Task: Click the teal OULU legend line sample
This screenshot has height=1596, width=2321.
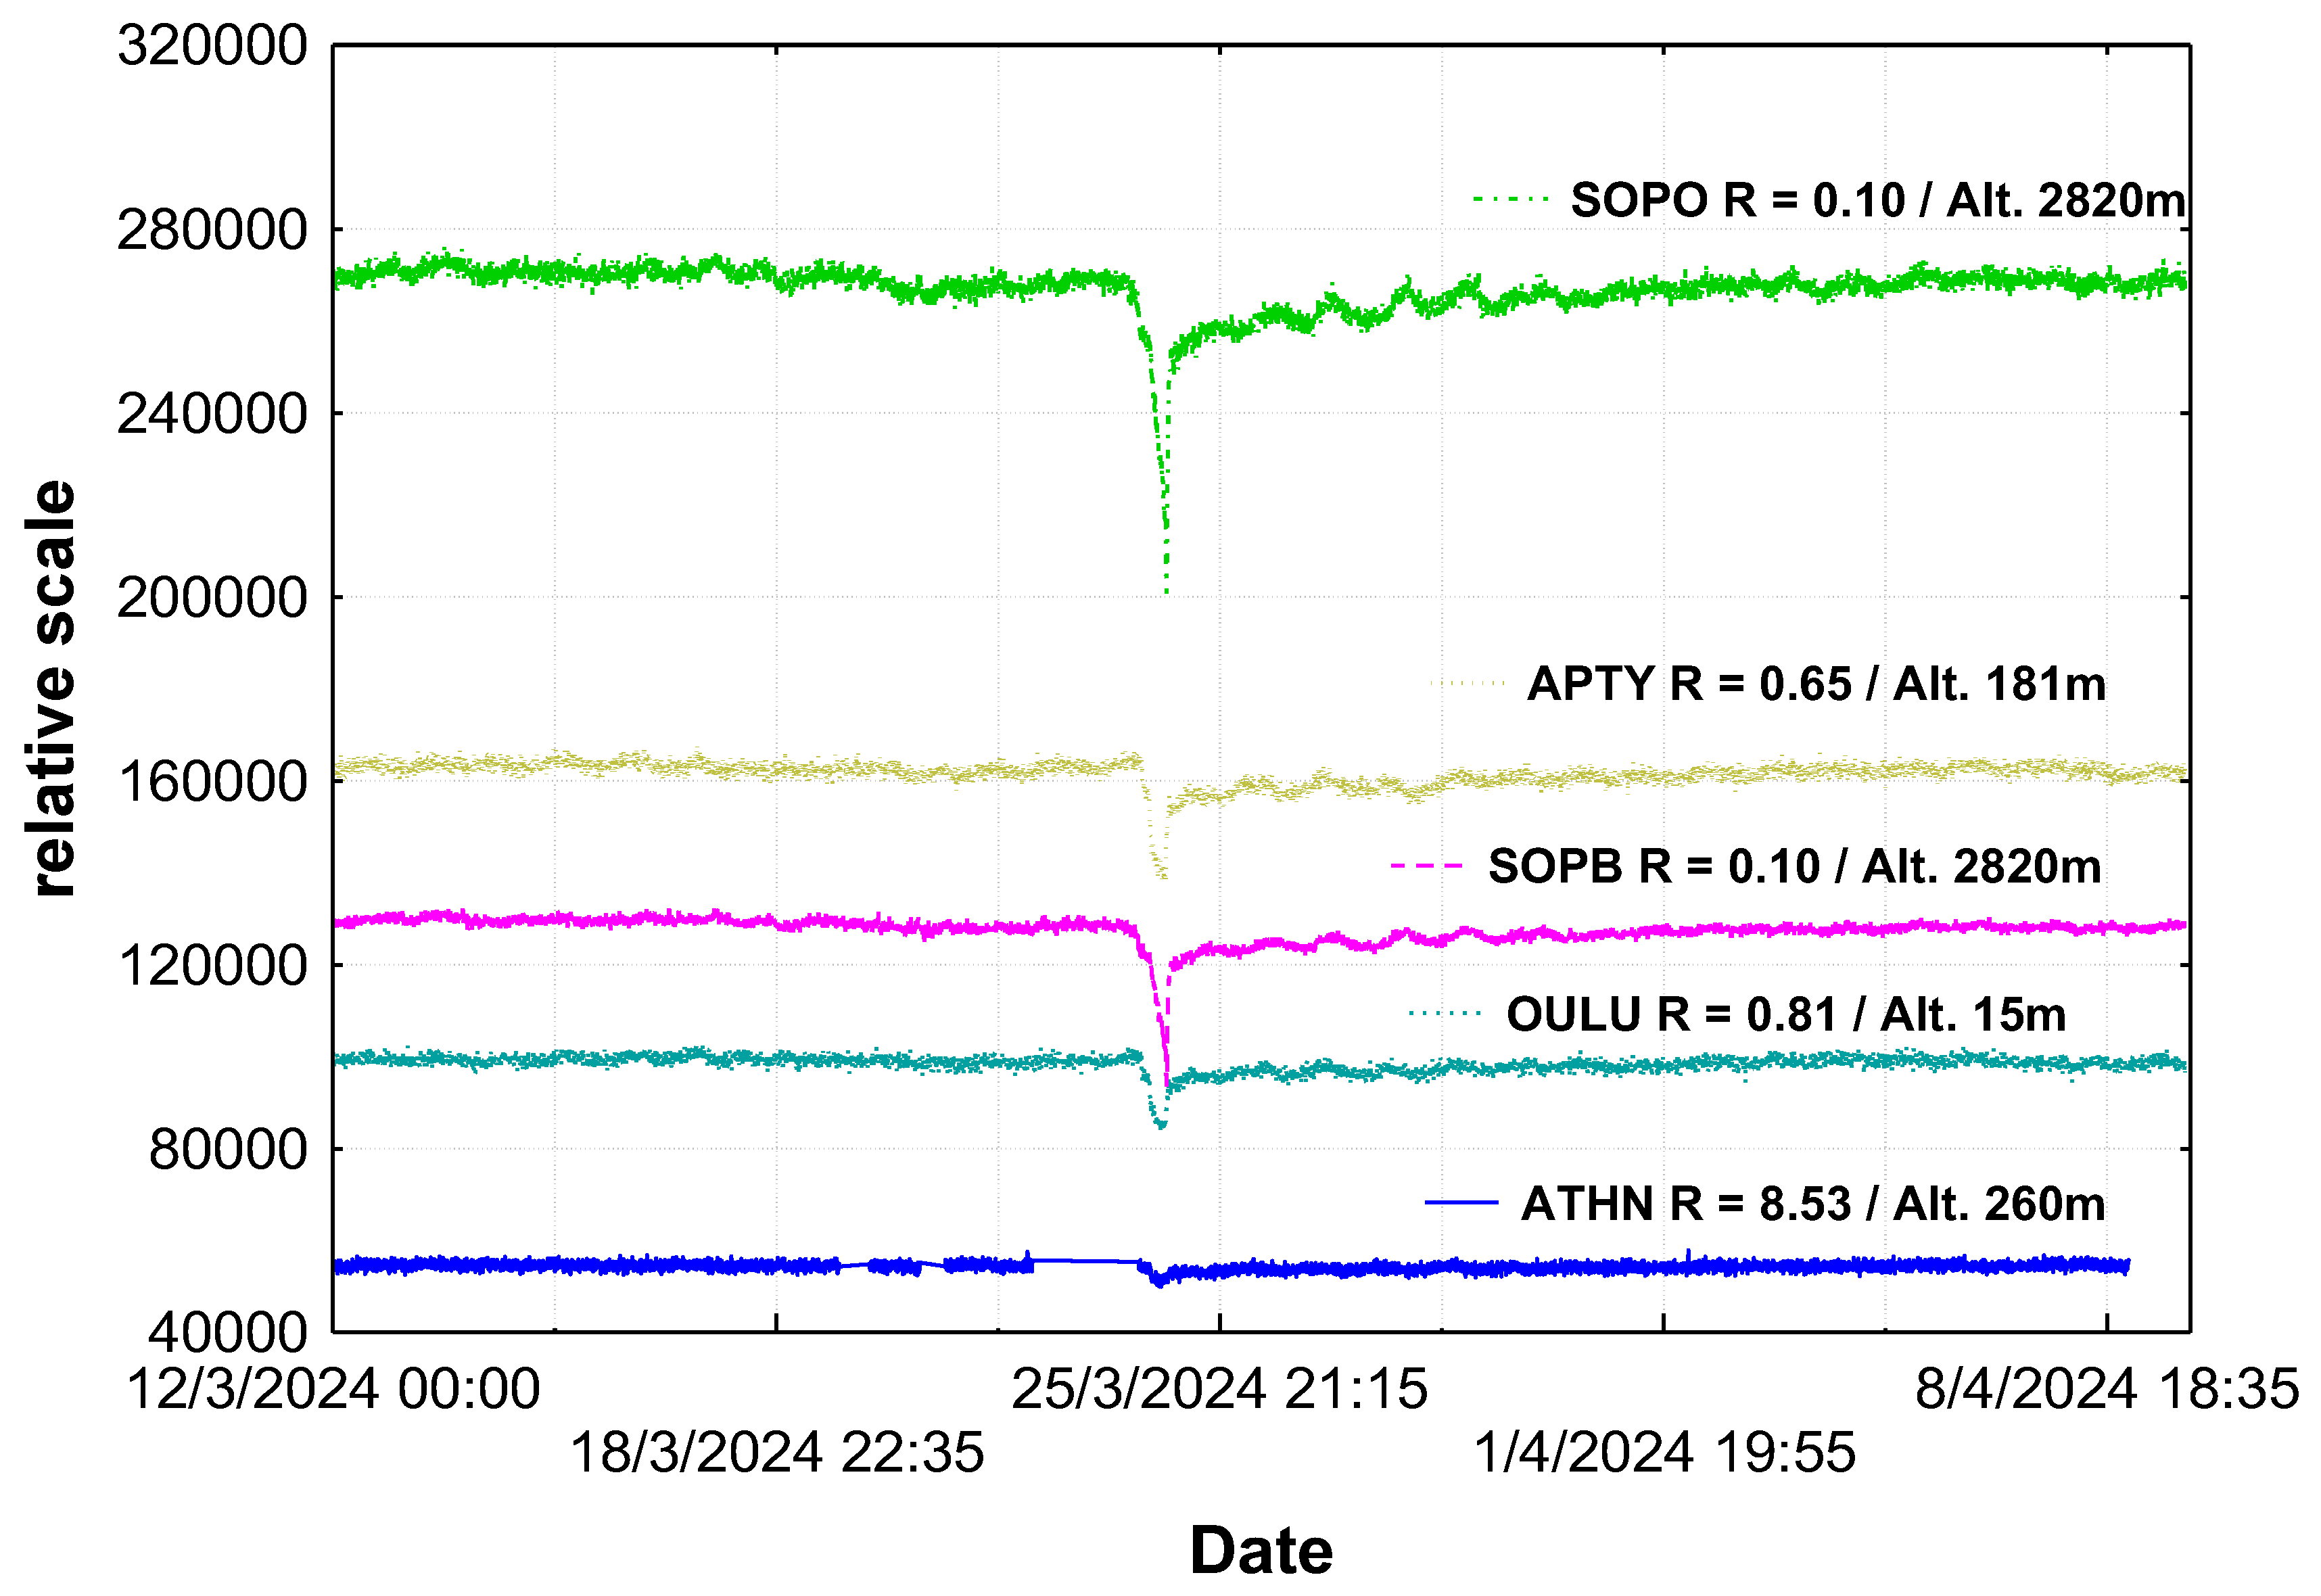Action: point(1444,1014)
